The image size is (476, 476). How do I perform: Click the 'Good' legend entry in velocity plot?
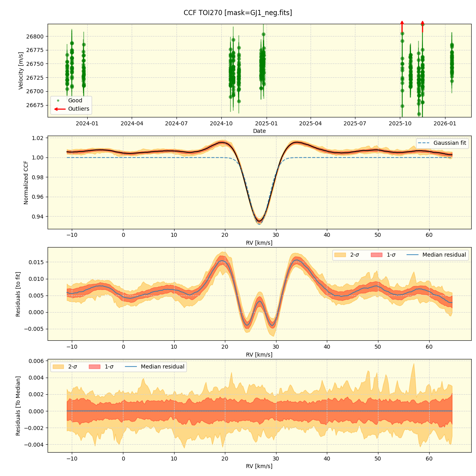point(71,101)
